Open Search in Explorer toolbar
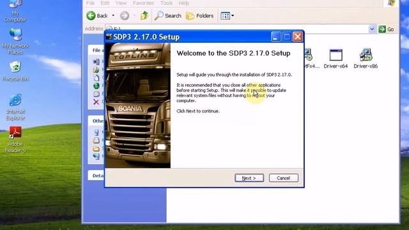Screen dimensions: 409x230 click(167, 15)
